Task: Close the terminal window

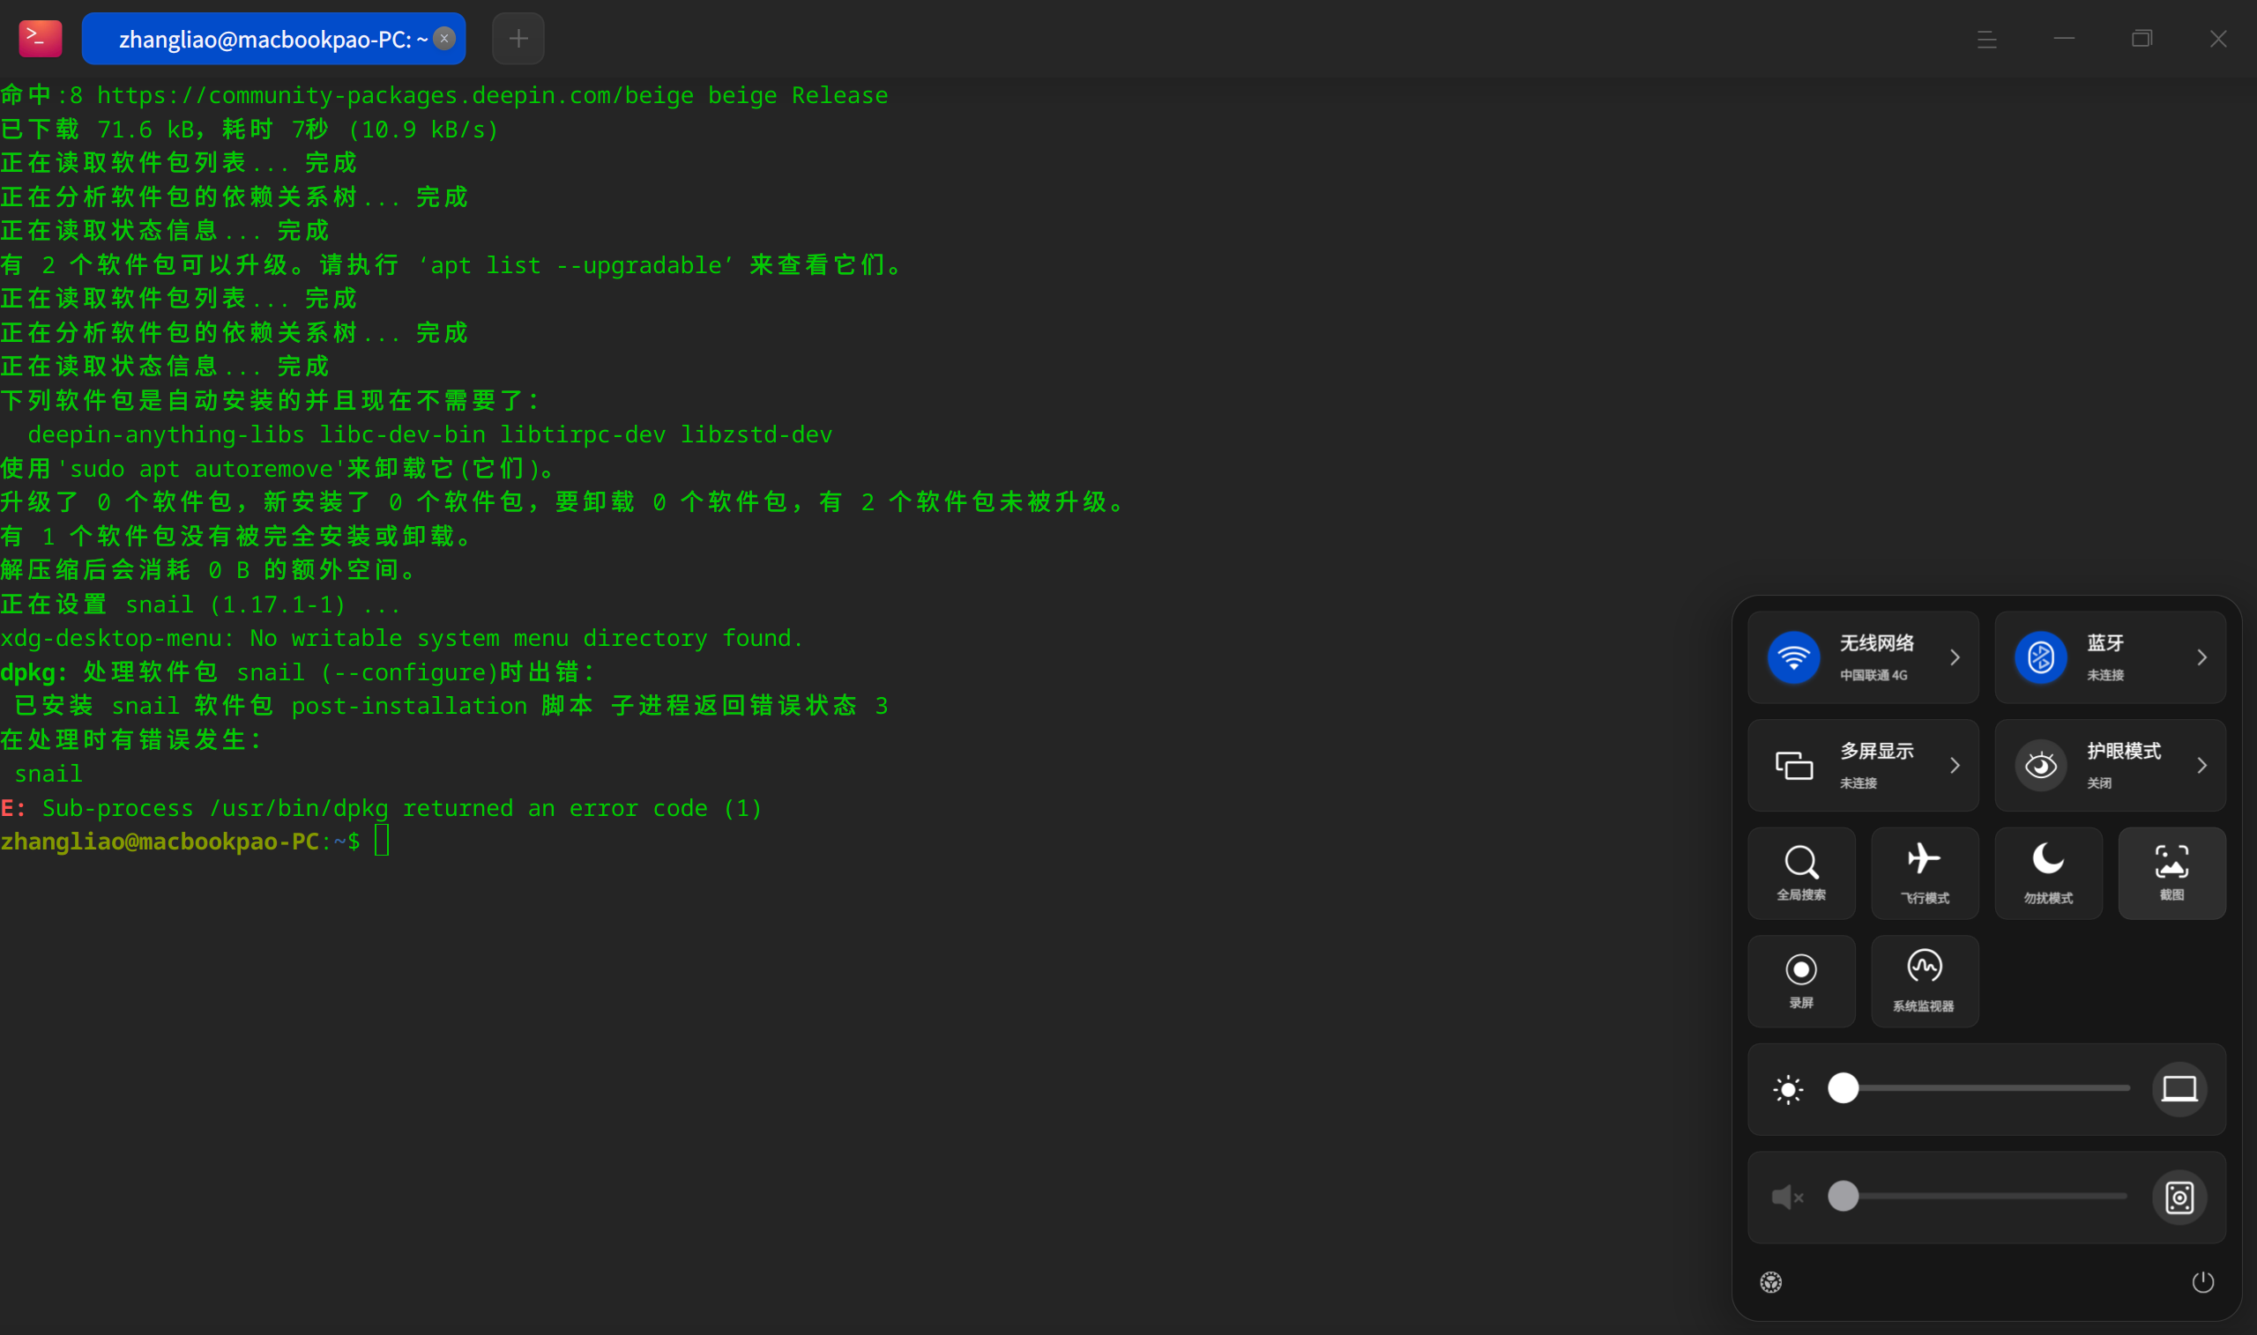Action: (2218, 39)
